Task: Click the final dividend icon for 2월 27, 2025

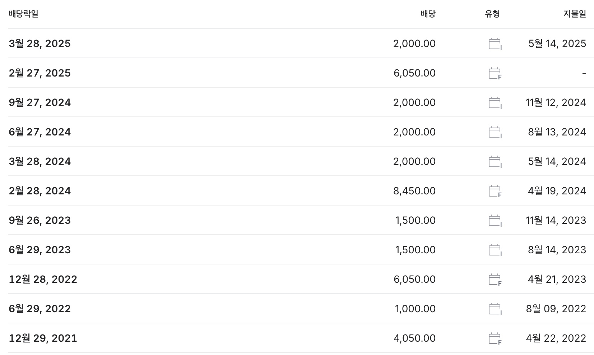Action: [x=495, y=73]
